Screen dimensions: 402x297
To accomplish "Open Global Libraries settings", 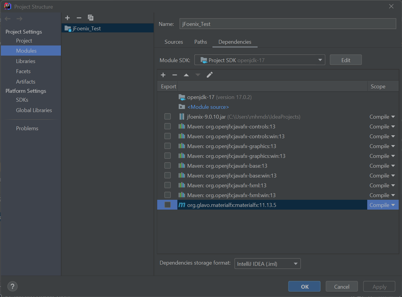I will point(34,110).
